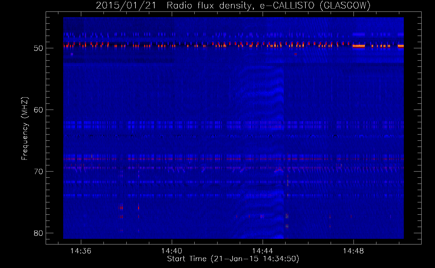
Task: Select the 70 MHz frequency tick label
Action: [38, 172]
